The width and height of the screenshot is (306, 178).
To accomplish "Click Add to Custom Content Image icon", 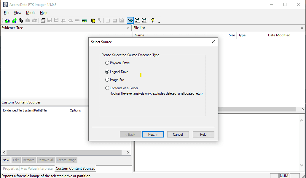I will point(63,20).
